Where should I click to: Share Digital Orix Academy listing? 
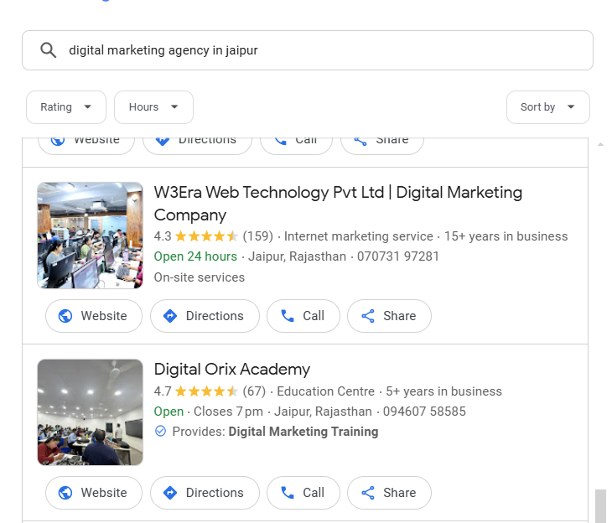[x=389, y=493]
